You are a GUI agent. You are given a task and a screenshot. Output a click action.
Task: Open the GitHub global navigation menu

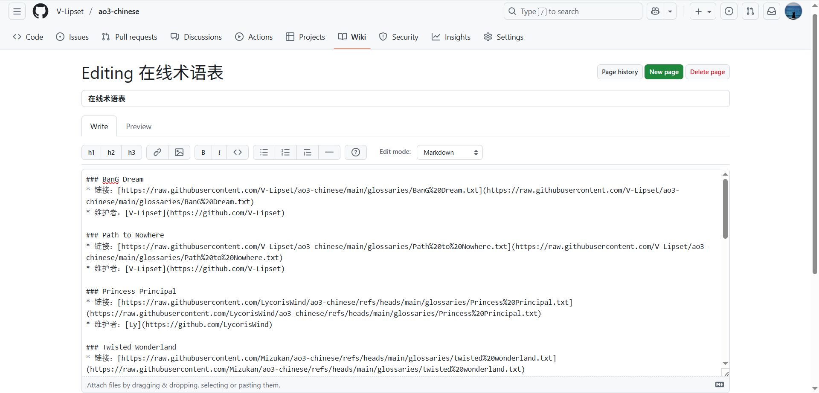17,12
